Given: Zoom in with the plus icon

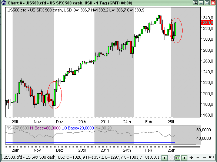Looking at the screenshot, I should (x=198, y=157).
